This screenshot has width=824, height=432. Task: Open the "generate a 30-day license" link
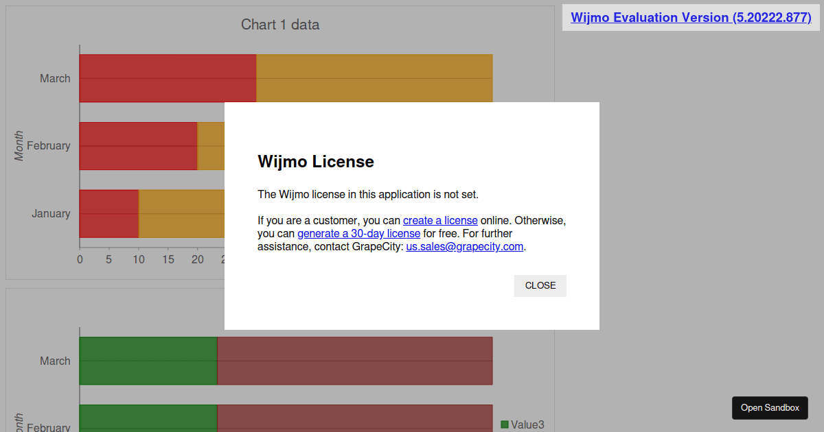click(358, 233)
